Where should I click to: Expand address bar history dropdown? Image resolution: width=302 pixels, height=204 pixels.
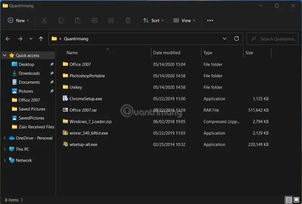click(x=224, y=39)
